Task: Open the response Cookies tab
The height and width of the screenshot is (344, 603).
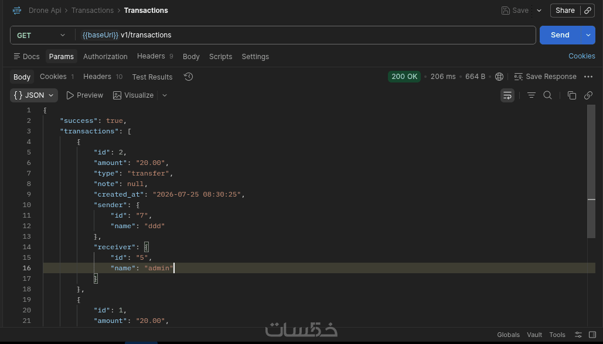Action: tap(57, 77)
